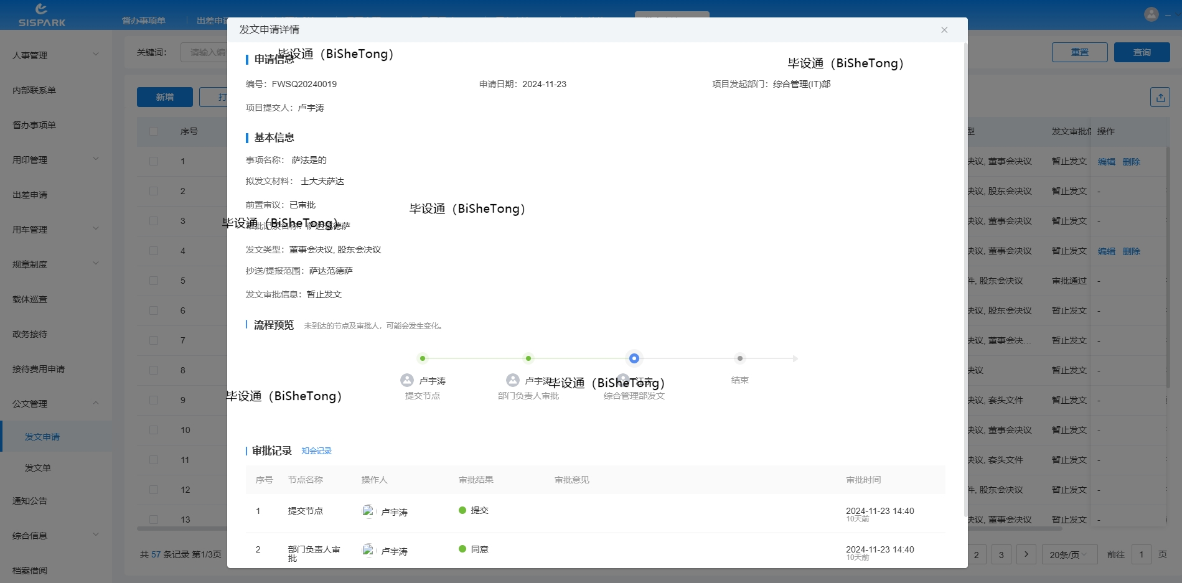Screen dimensions: 1182x583
Task: Collapse the 公文管理 sidebar menu
Action: (55, 404)
